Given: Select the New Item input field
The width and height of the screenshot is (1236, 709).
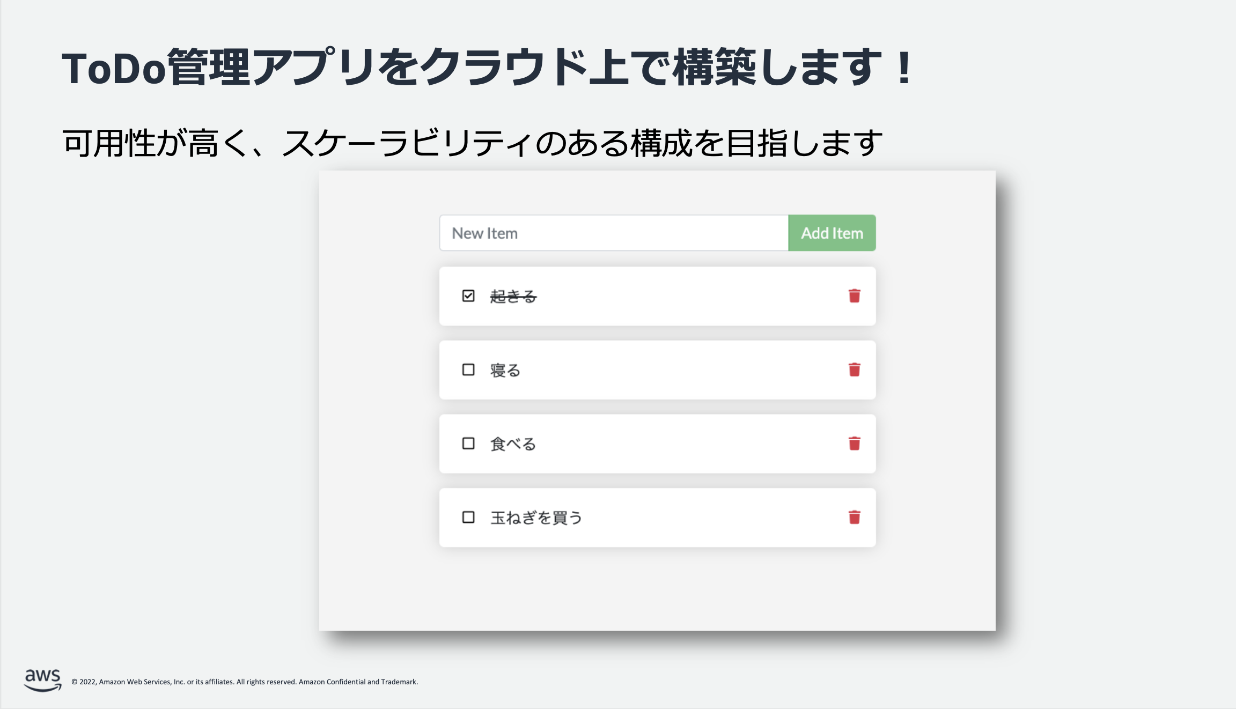Looking at the screenshot, I should point(612,232).
